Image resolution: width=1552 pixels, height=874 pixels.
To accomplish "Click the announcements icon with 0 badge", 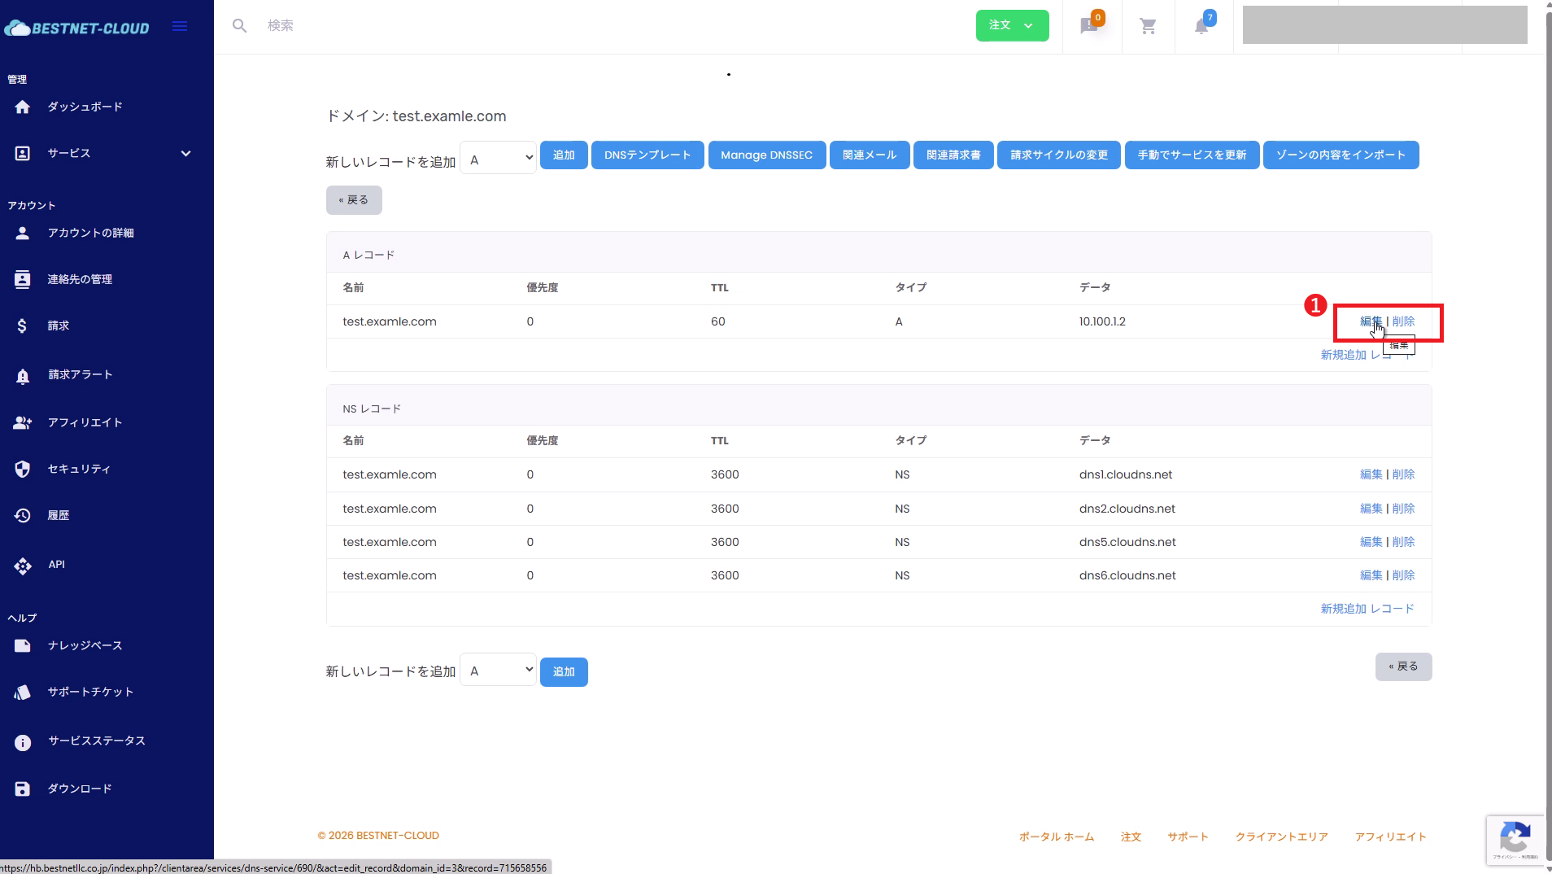I will click(1089, 26).
